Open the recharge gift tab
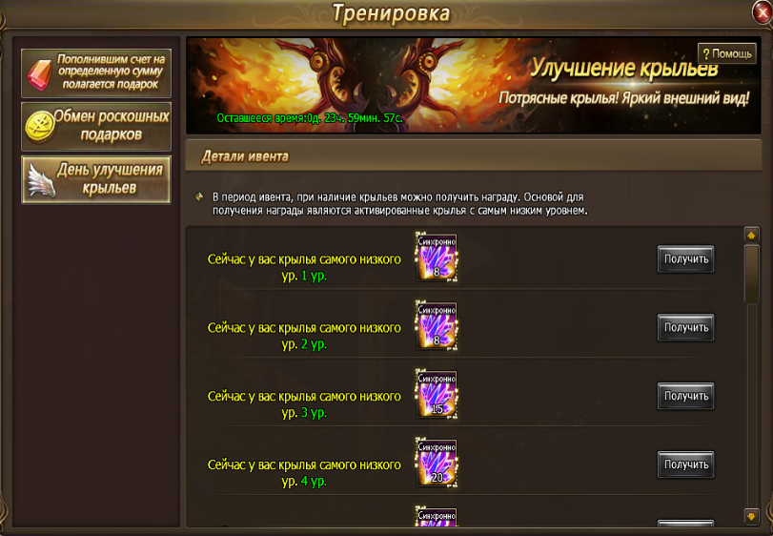 96,73
